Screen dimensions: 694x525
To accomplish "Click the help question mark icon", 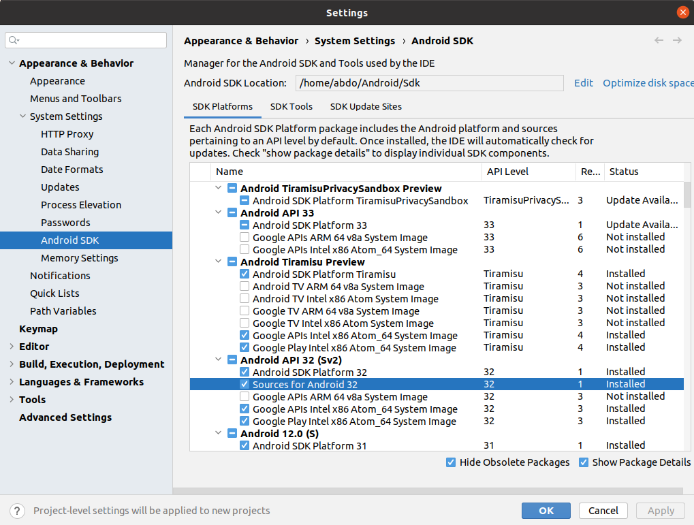I will pyautogui.click(x=17, y=511).
